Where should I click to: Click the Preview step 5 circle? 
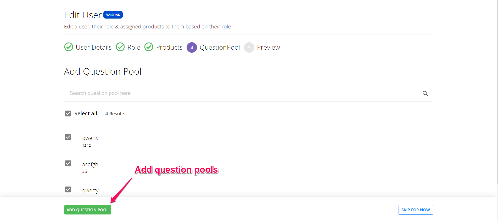(249, 47)
